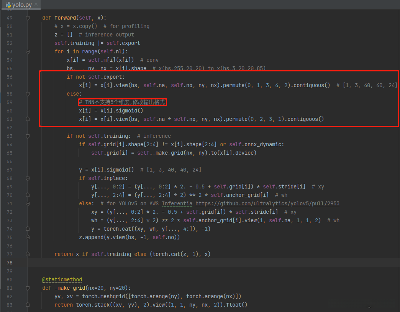This screenshot has height=312, width=400.
Task: Click fold end marker at line 75
Action: click(x=28, y=237)
